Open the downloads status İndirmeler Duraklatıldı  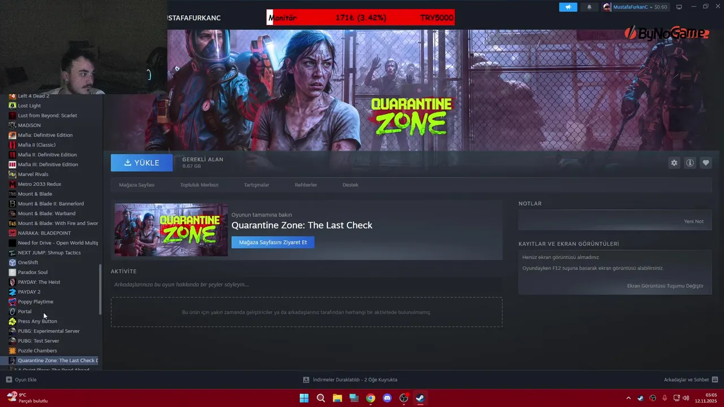pyautogui.click(x=350, y=379)
